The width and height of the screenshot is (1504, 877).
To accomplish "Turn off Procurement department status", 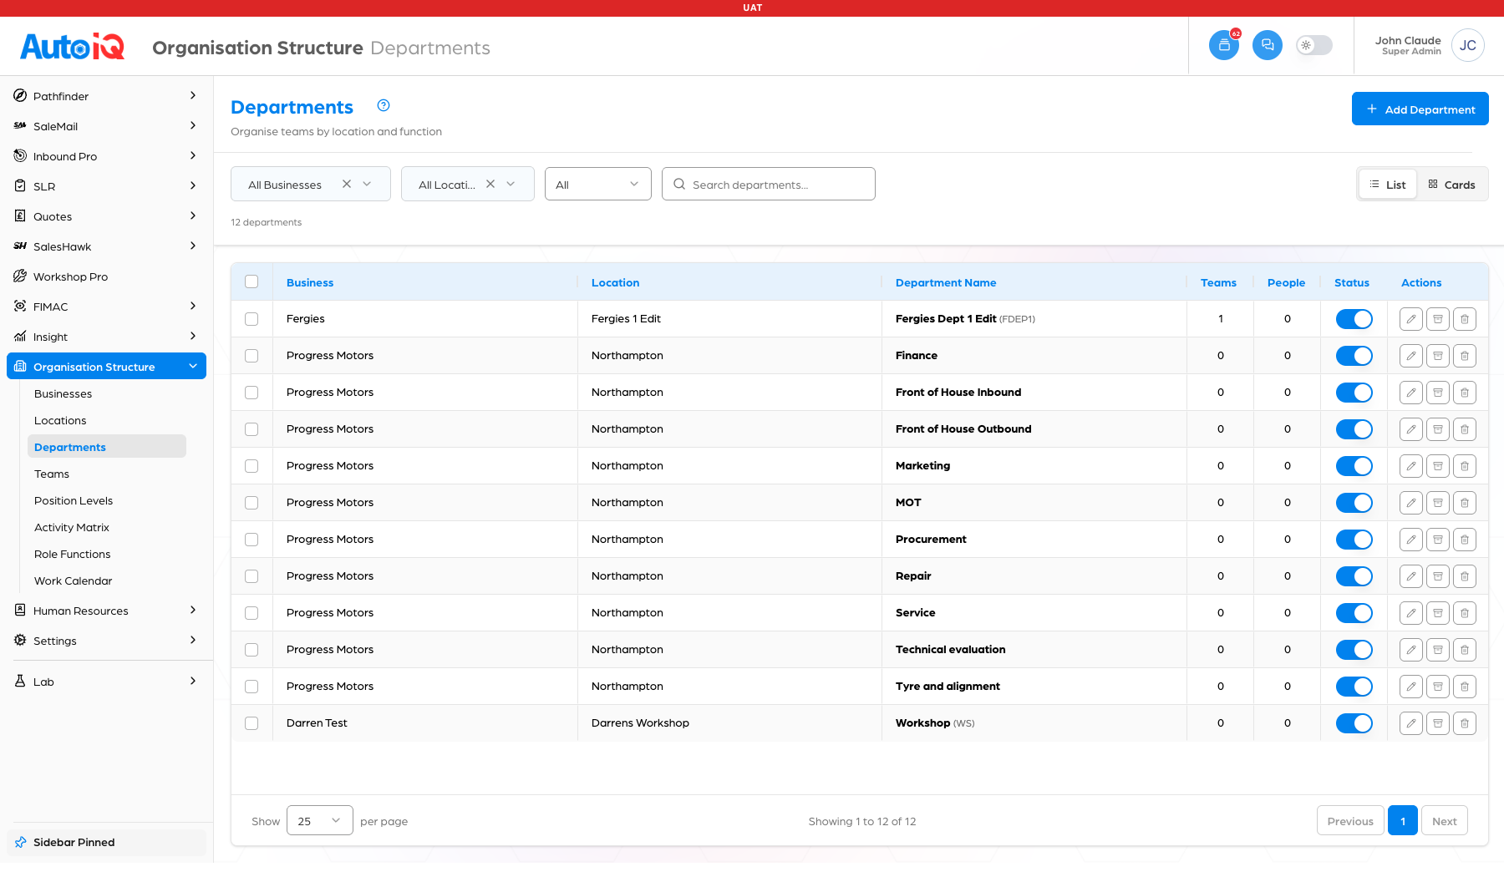I will 1354,540.
